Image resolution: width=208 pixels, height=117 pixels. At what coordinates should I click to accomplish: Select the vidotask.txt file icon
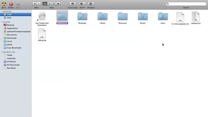click(196, 16)
